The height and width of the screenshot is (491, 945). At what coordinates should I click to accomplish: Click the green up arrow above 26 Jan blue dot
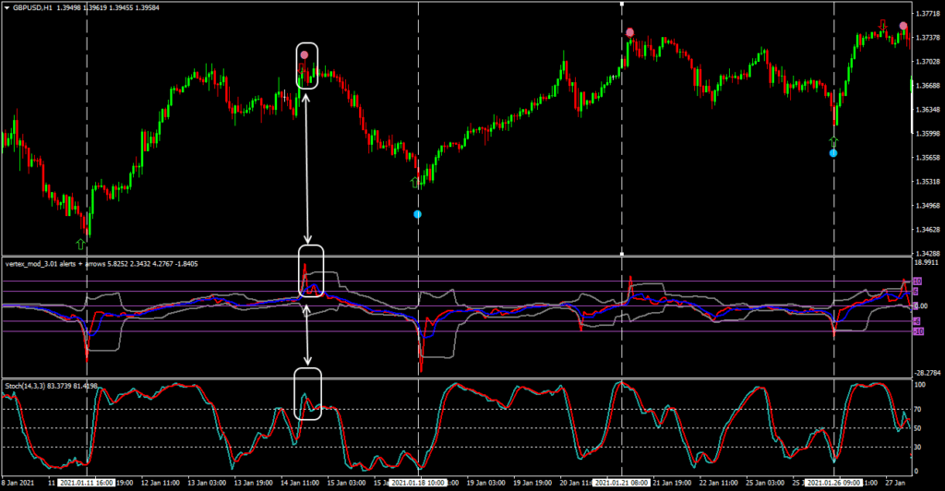[833, 141]
